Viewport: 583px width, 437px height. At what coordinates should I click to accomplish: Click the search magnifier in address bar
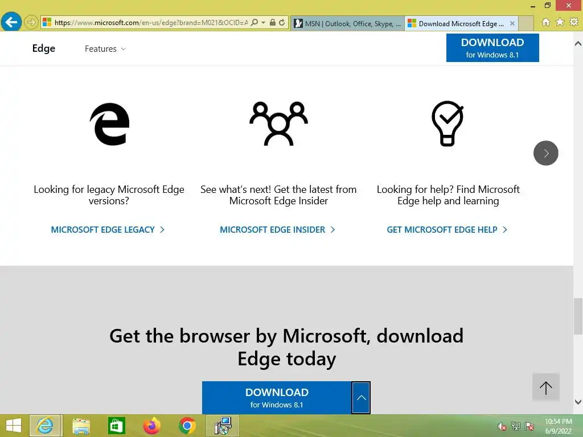click(x=254, y=22)
